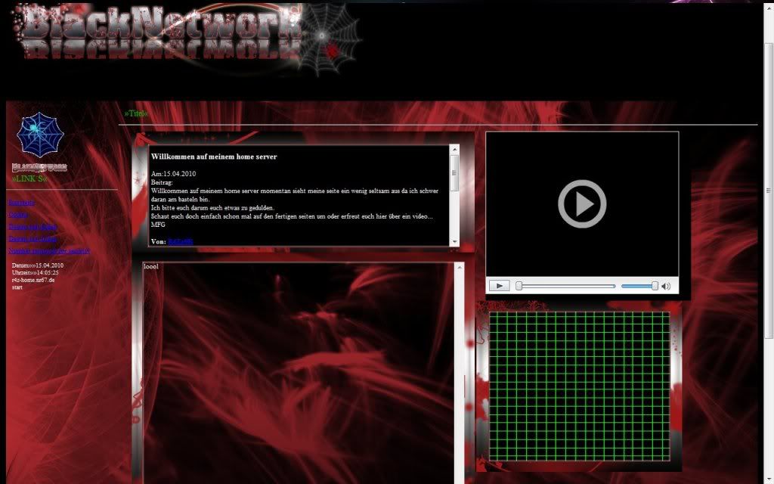The image size is (774, 484).
Task: Click the small BlackNetwork logo above »LINK´S«
Action: coord(39,167)
